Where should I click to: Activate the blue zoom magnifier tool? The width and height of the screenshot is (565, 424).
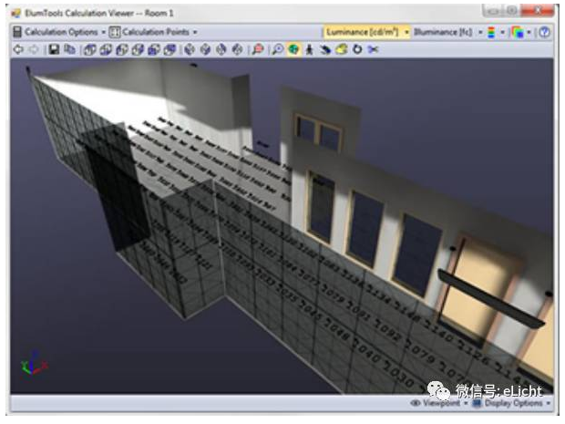(x=277, y=49)
